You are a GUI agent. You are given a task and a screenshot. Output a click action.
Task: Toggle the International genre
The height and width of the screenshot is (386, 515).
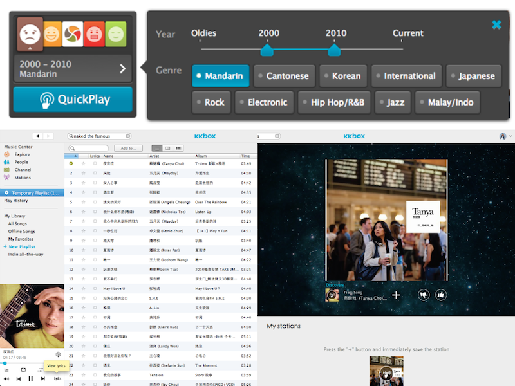pyautogui.click(x=407, y=76)
